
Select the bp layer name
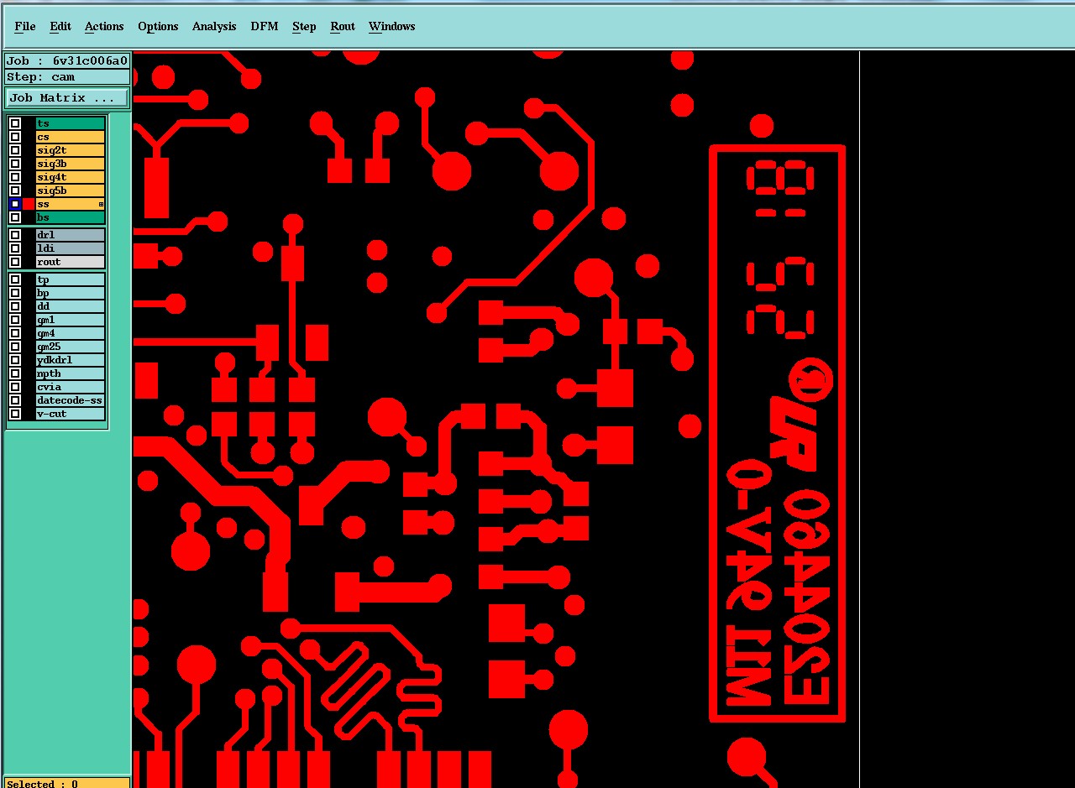pos(71,293)
